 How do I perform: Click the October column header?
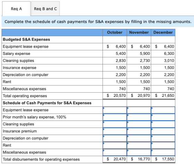pyautogui.click(x=115, y=33)
